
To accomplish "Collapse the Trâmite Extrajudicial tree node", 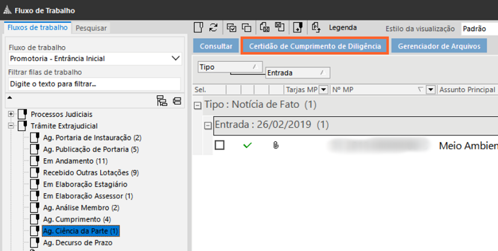I will coord(11,126).
